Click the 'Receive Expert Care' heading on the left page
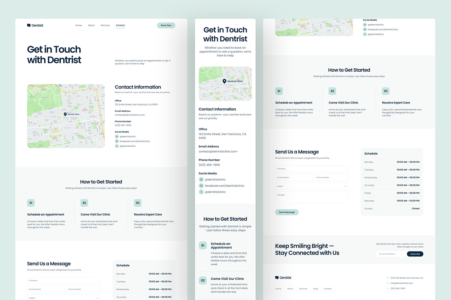Screen dimensions: 451x300 [148, 214]
